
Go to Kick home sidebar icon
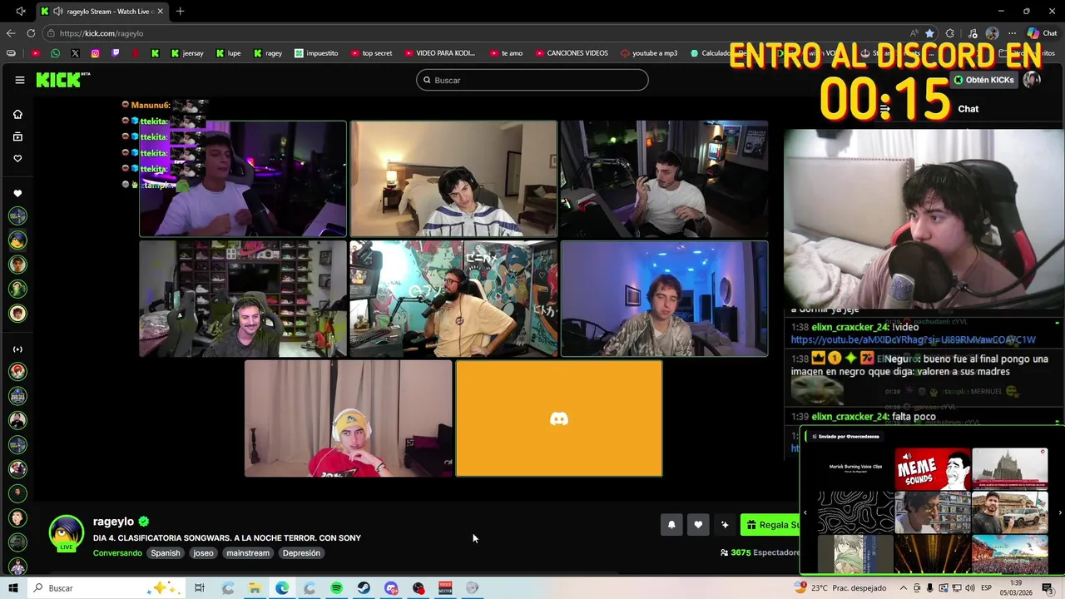click(17, 114)
